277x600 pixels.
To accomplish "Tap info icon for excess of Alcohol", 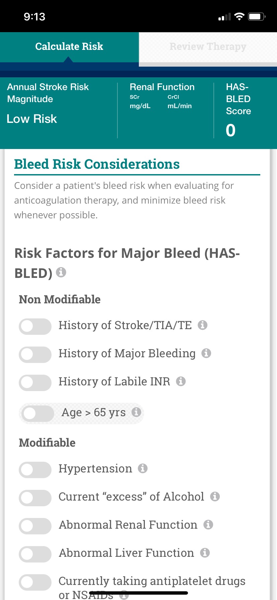I will [x=215, y=497].
